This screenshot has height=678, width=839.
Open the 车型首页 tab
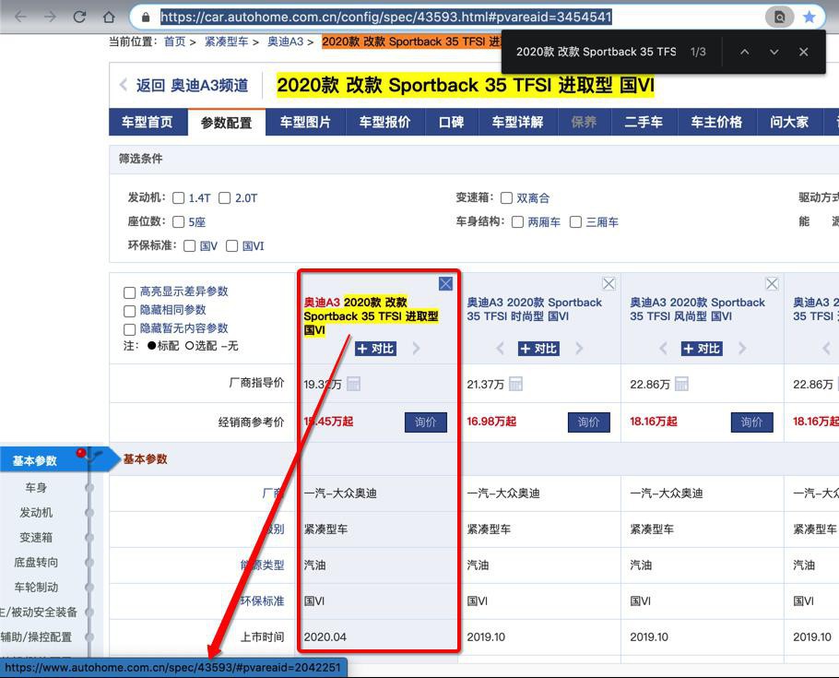pyautogui.click(x=148, y=122)
